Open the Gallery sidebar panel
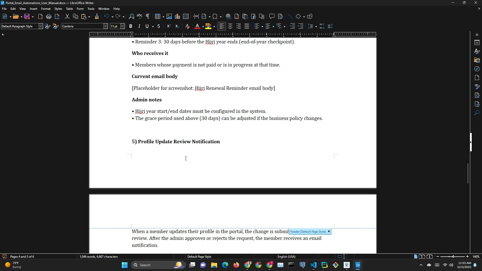482x271 pixels. tap(477, 60)
